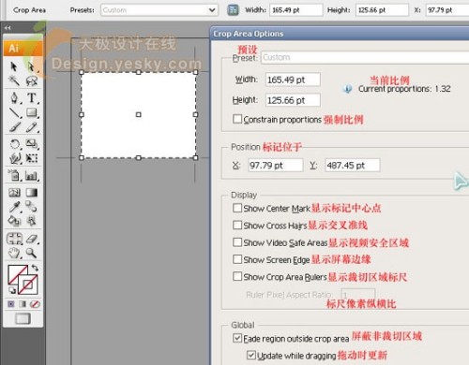Click the None mode button below swatches
This screenshot has height=365, width=469.
(35, 304)
